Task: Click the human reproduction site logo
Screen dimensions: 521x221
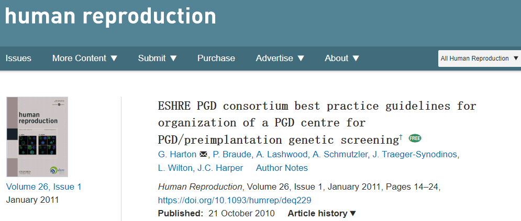Action: click(x=110, y=17)
